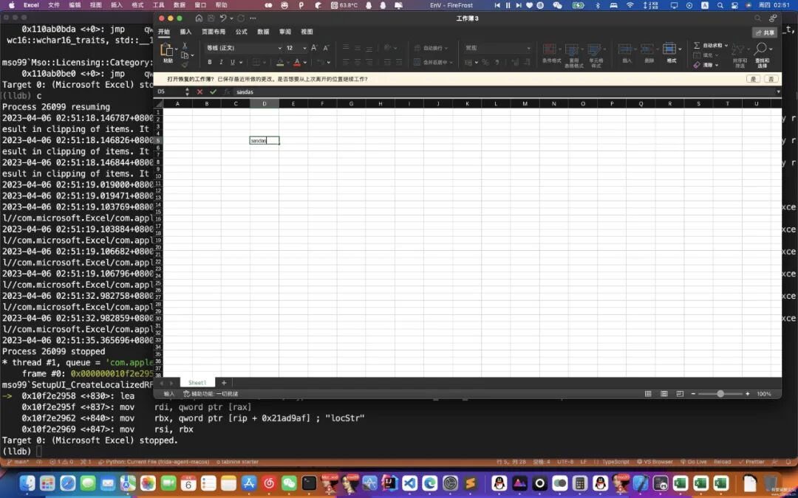
Task: Open the 文件 menu in macOS menu bar
Action: tap(53, 5)
